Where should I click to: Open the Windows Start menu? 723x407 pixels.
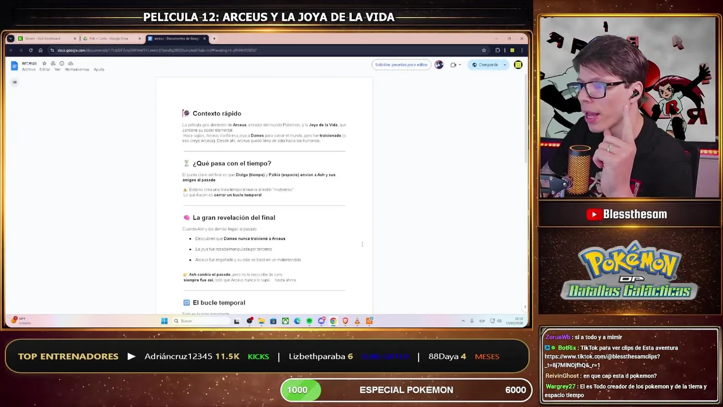pos(164,321)
